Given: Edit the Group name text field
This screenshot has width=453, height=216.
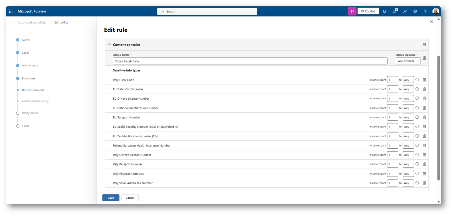Looking at the screenshot, I should [x=250, y=61].
